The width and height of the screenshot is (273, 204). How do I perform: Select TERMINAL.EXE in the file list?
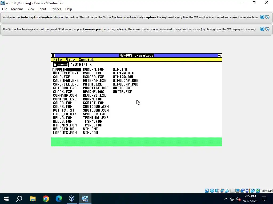[x=96, y=118]
